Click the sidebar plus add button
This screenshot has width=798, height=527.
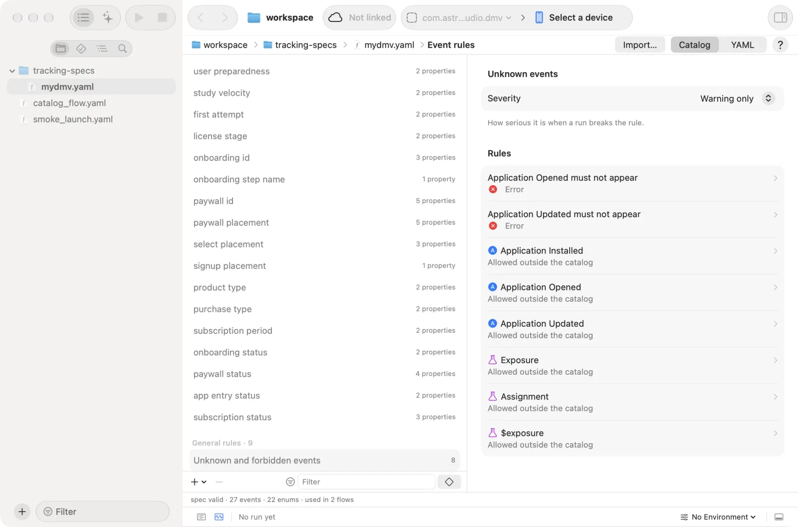pyautogui.click(x=22, y=512)
